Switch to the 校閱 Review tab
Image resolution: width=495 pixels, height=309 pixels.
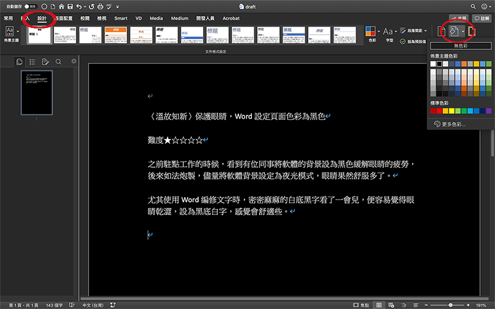(x=85, y=19)
